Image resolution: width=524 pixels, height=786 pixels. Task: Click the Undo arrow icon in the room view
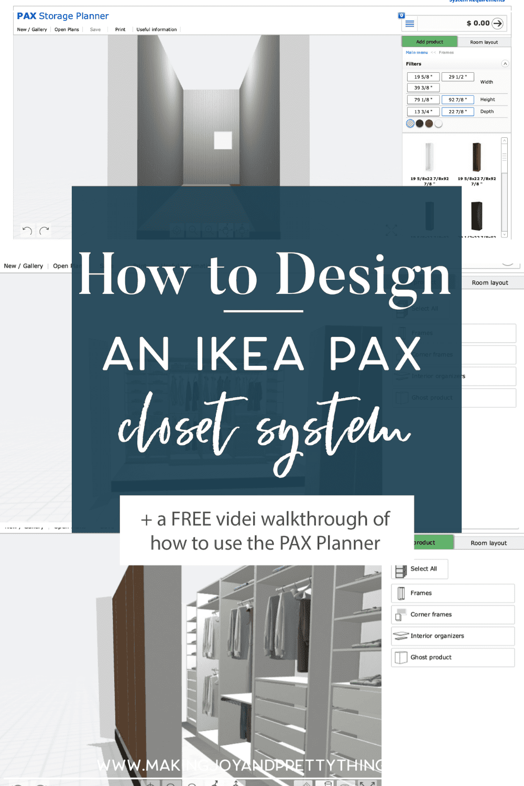(x=27, y=230)
